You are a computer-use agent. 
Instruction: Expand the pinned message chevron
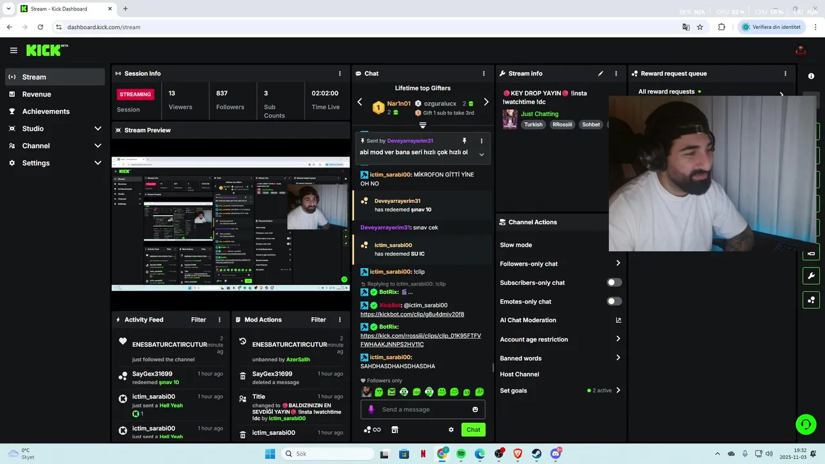coord(481,154)
